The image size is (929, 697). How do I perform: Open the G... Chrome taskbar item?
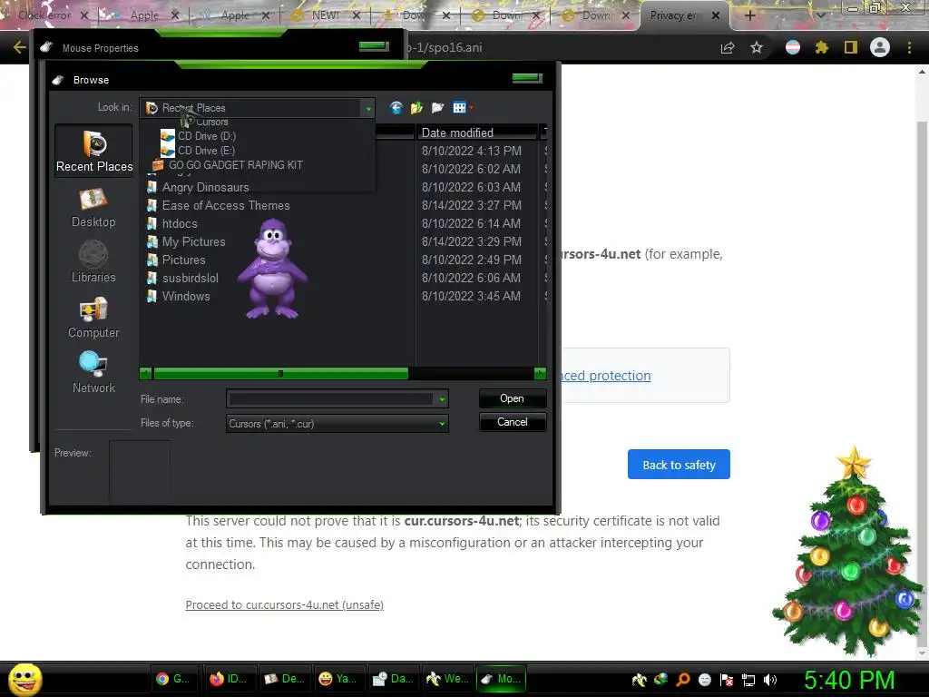[173, 679]
